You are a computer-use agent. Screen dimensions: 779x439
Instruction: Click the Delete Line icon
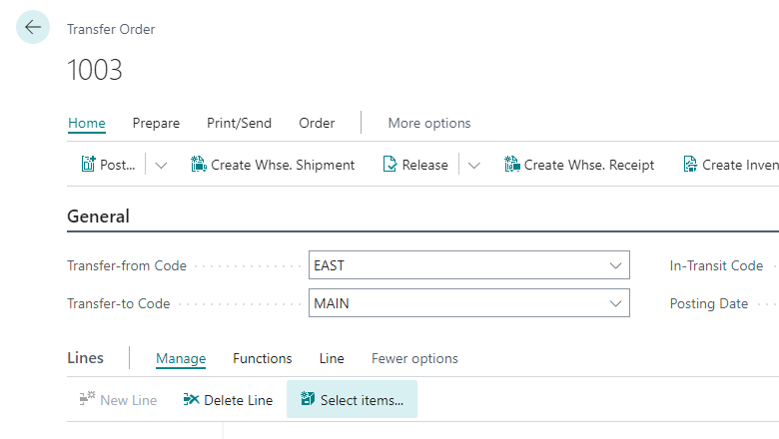(x=192, y=400)
